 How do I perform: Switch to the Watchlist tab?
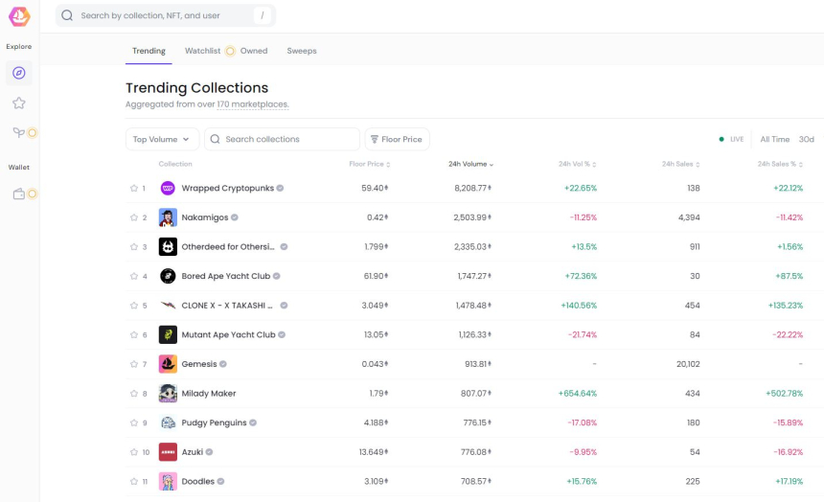click(203, 51)
